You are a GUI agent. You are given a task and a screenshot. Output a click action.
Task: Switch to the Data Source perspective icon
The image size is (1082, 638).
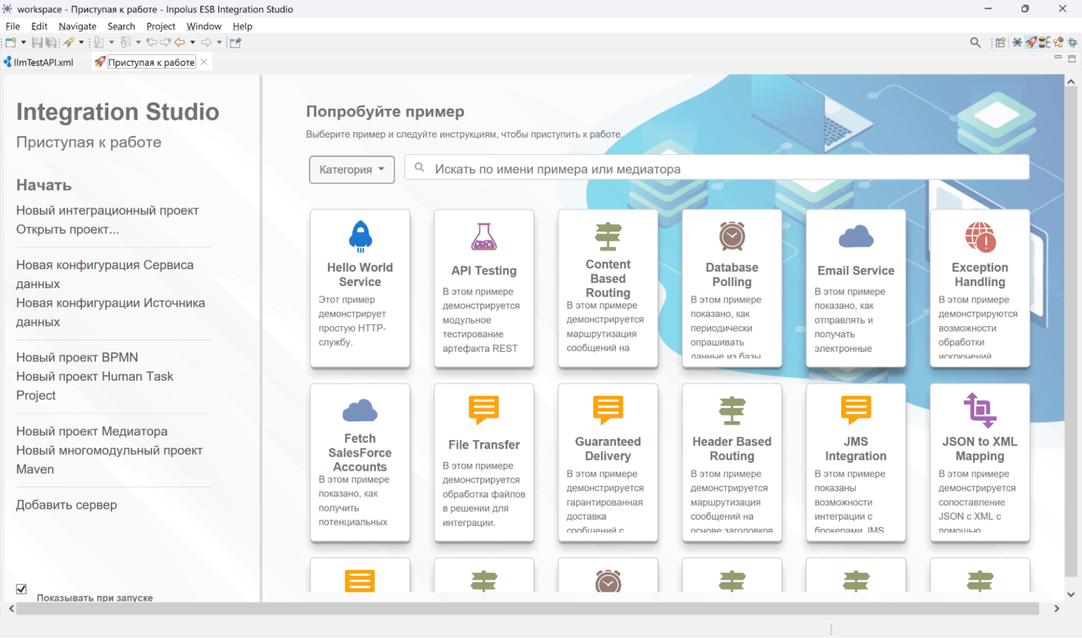[1044, 42]
